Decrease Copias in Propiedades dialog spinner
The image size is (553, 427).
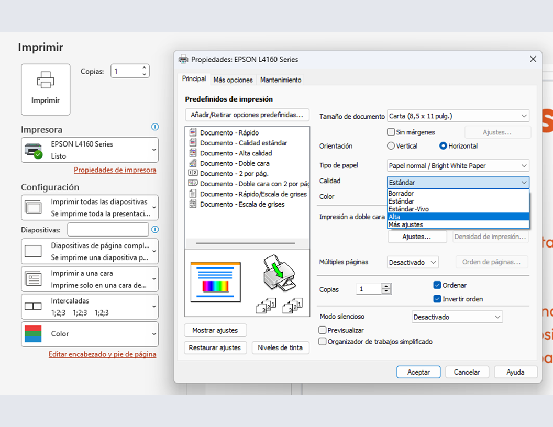click(386, 291)
